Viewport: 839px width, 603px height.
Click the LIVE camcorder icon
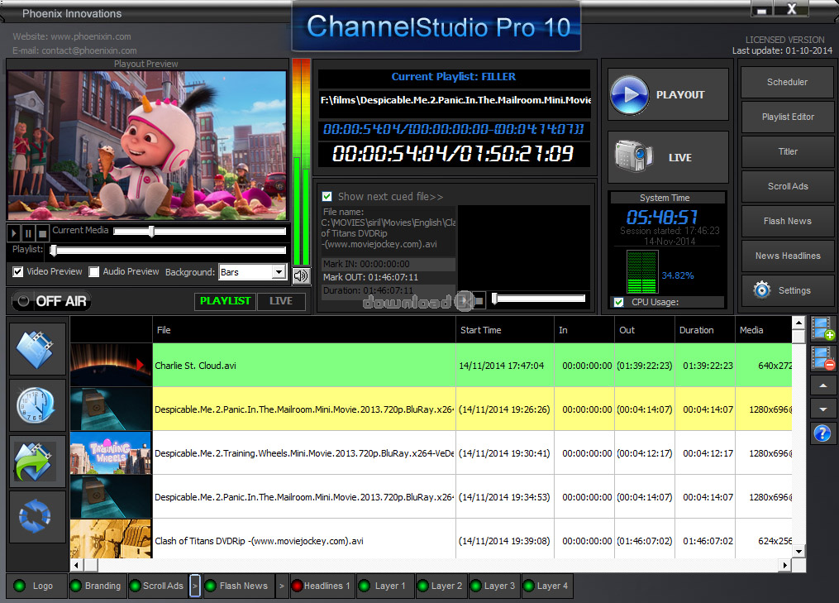[x=633, y=156]
